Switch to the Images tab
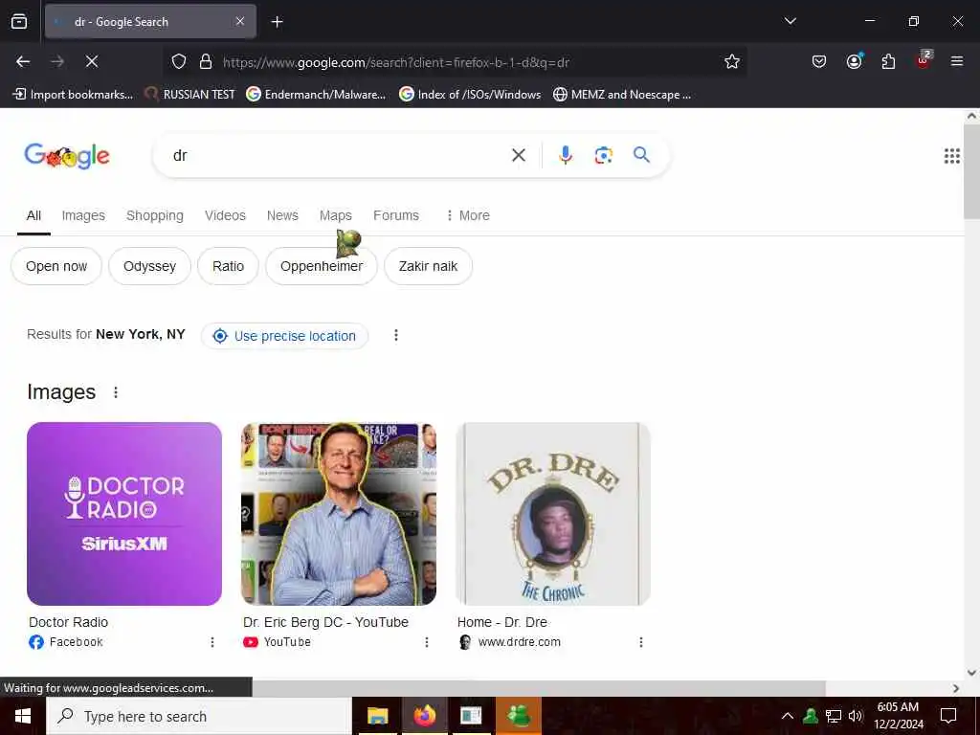980x735 pixels. [x=83, y=215]
